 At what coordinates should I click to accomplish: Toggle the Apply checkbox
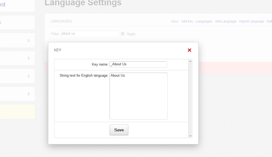[123, 34]
